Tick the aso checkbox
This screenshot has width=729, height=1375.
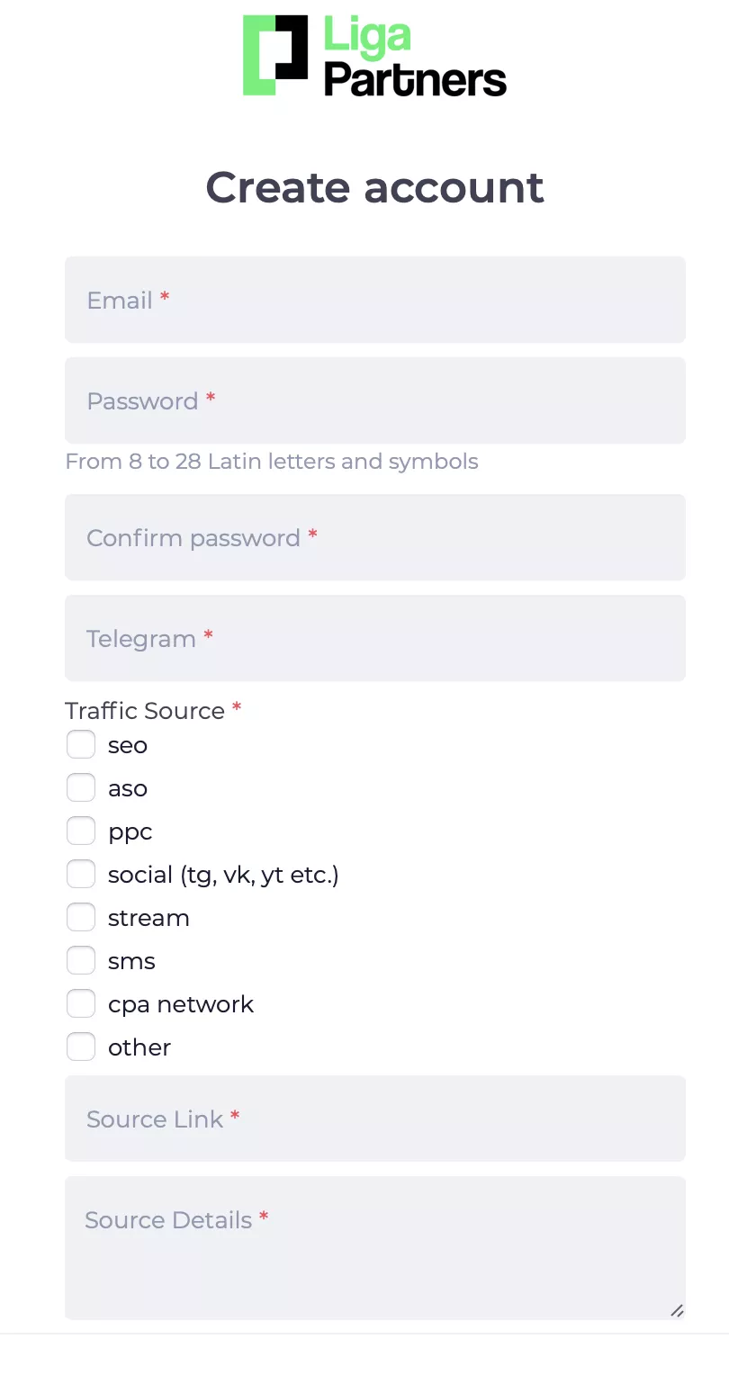click(x=81, y=788)
